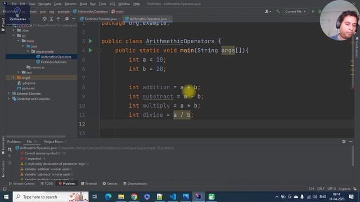Click the CRLF line separator in status bar
The height and width of the screenshot is (202, 360).
pyautogui.click(x=321, y=189)
